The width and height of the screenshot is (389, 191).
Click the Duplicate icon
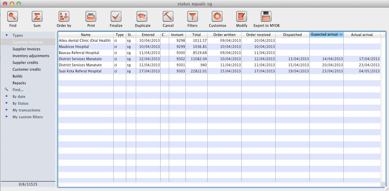click(x=142, y=16)
